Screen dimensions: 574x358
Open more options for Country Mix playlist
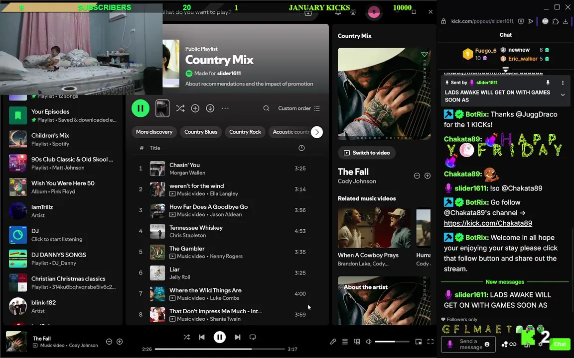click(x=225, y=108)
